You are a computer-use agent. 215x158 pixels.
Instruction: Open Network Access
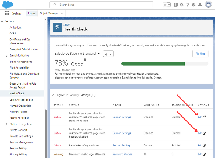click(x=18, y=112)
